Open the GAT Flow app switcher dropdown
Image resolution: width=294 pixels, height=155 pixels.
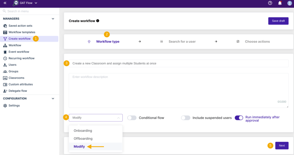point(36,3)
